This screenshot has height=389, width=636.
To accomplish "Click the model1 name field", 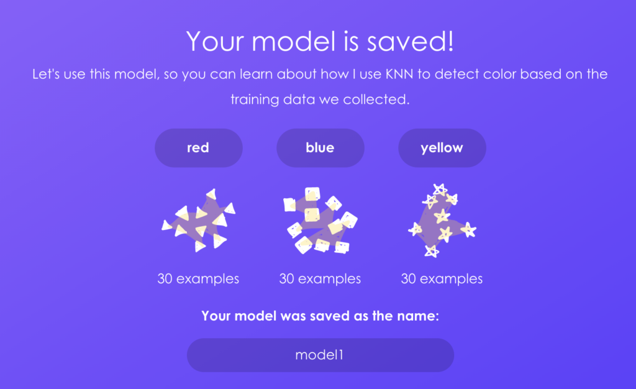I will pyautogui.click(x=320, y=355).
